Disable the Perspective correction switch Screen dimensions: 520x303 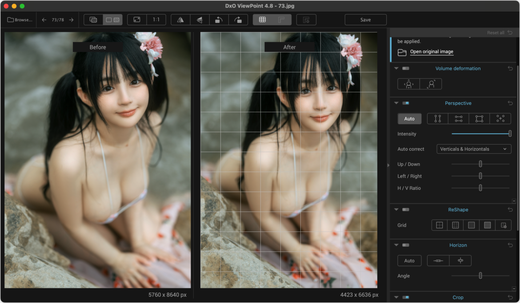(x=406, y=103)
